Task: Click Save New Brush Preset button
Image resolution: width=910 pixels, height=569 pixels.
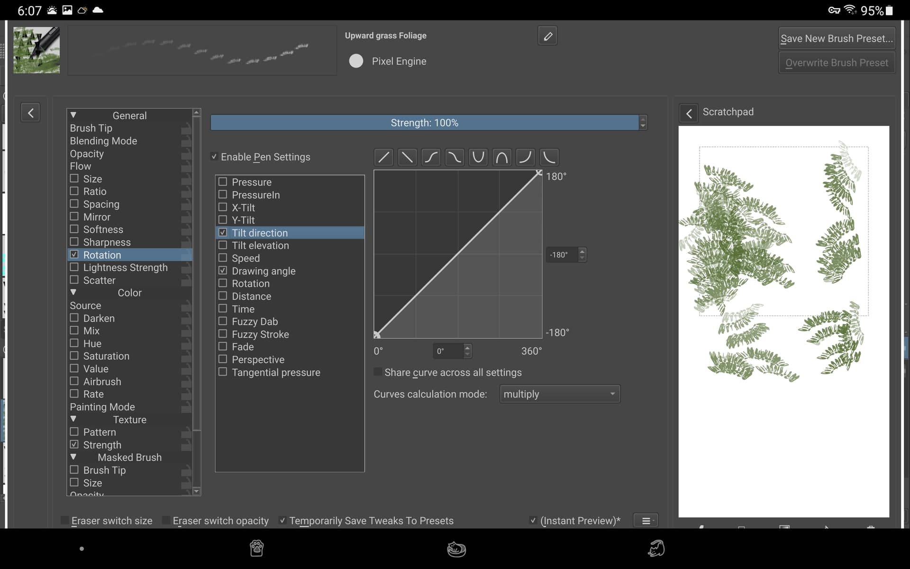Action: click(x=837, y=38)
